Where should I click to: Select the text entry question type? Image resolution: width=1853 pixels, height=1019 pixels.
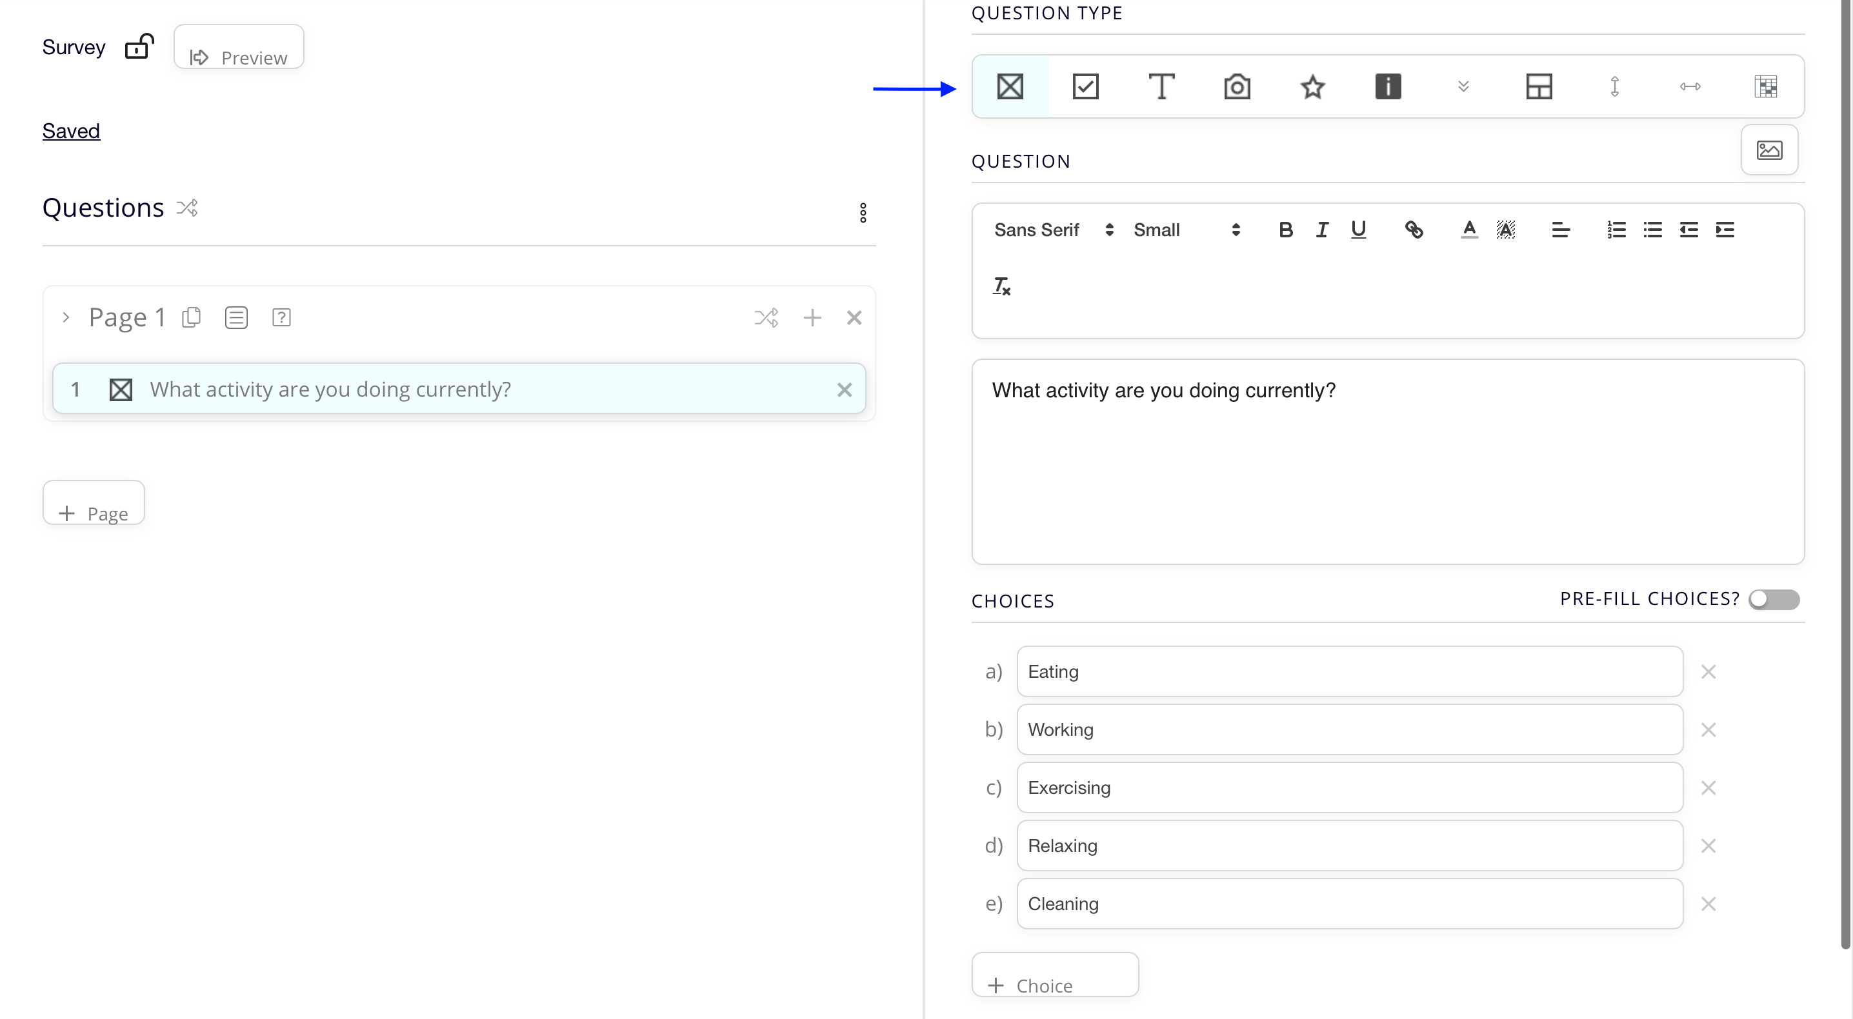tap(1161, 86)
